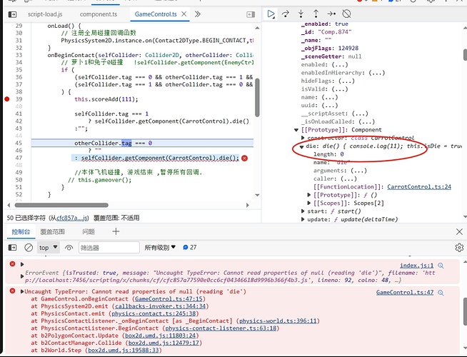
Task: Open the GameControl.ts:47 right-side link
Action: pos(405,293)
